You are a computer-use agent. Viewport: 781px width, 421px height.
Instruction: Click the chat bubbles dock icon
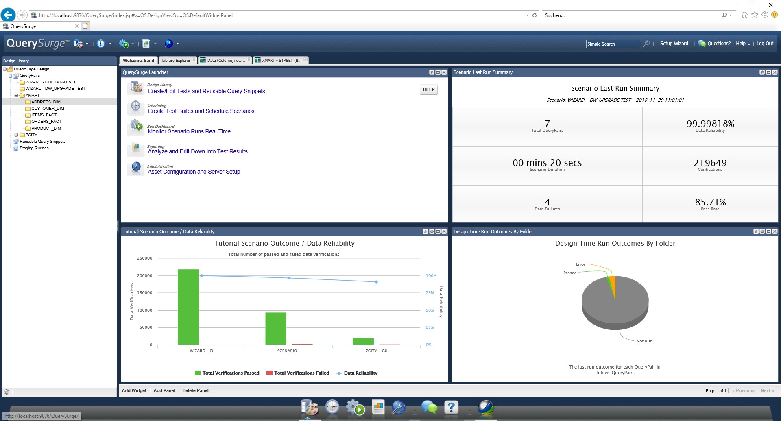tap(429, 407)
